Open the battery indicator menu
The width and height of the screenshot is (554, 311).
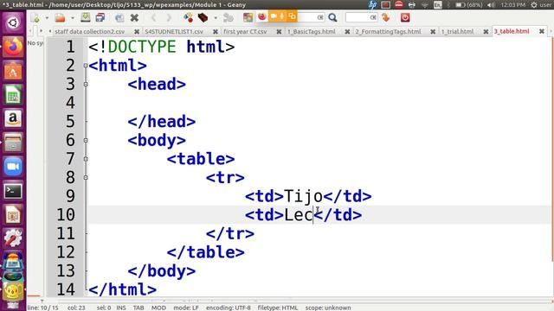468,5
